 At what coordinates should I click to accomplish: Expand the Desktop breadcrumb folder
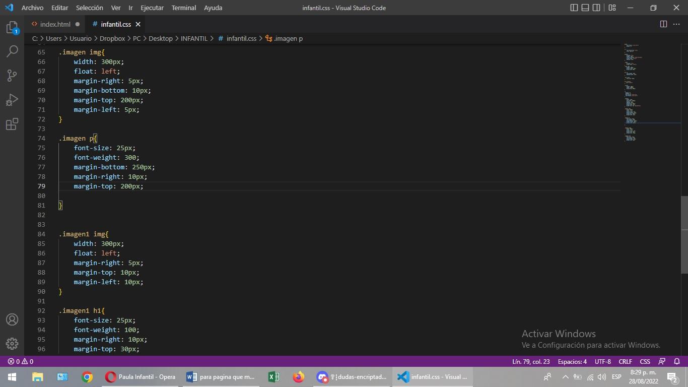(x=161, y=38)
